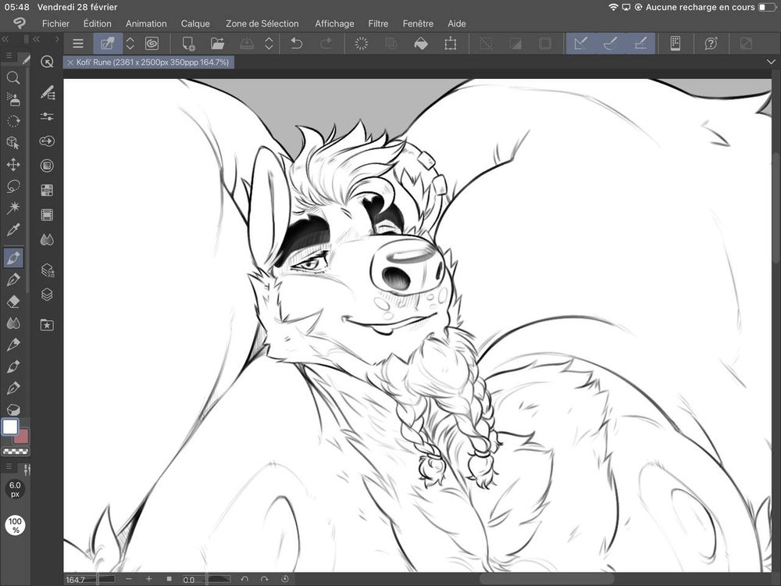Open the support help speech-bubble icon
The height and width of the screenshot is (586, 781).
point(711,43)
